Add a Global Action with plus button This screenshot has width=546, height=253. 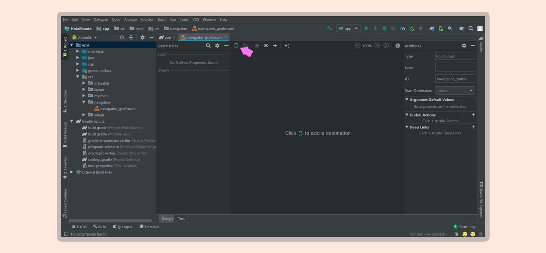(473, 115)
